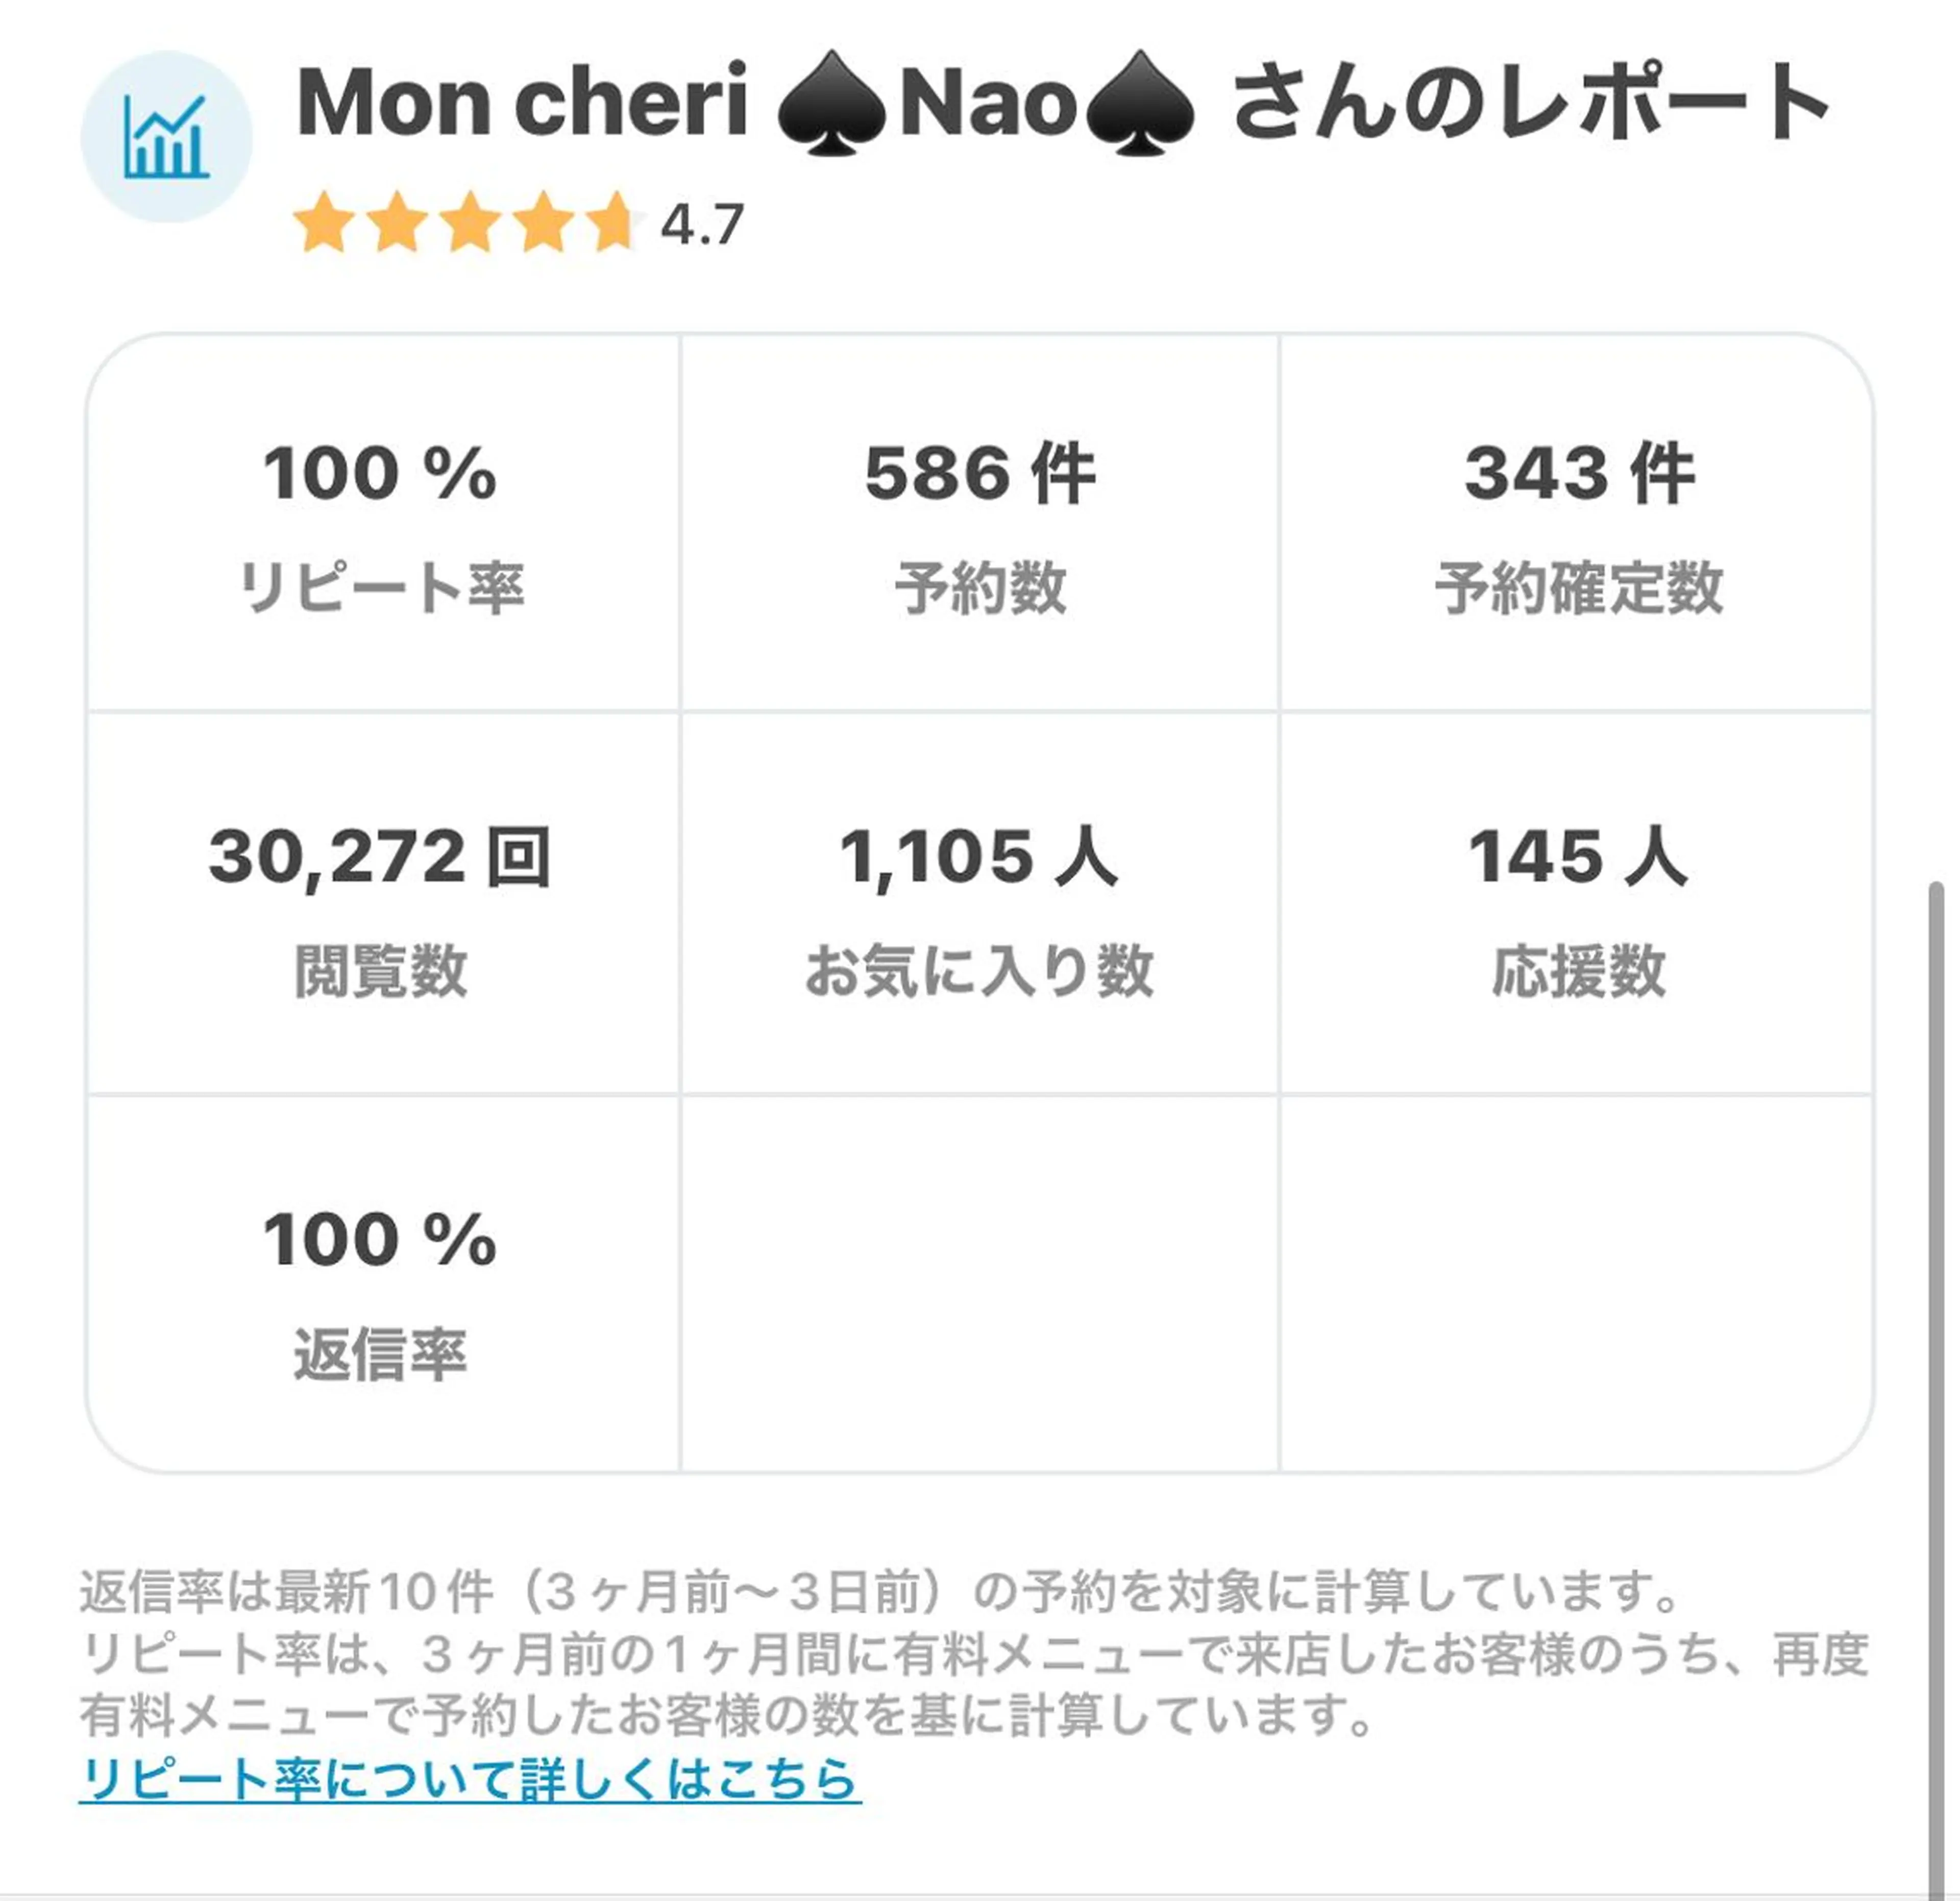Select the 閲覧数 30,272回 stat cell

(381, 906)
